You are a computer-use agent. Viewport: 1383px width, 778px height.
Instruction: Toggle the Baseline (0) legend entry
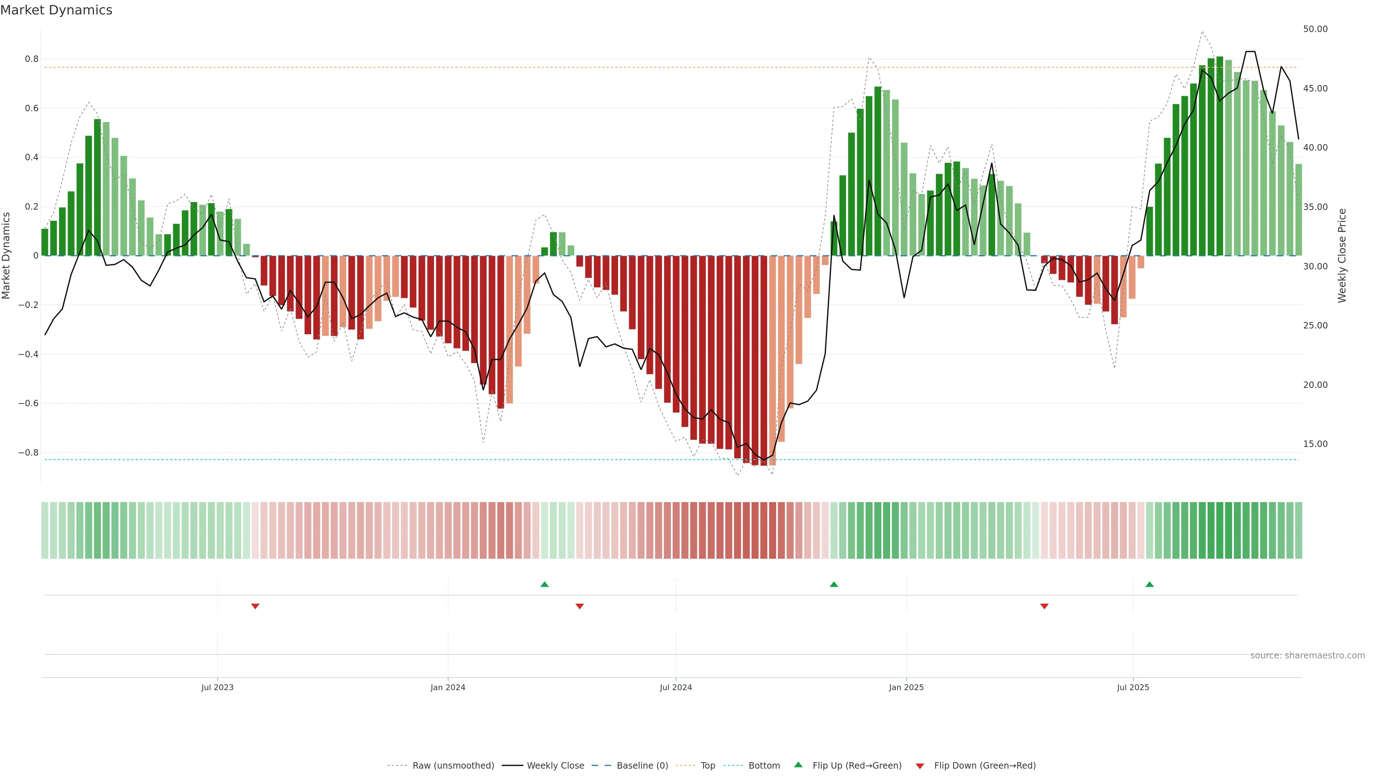tap(642, 766)
